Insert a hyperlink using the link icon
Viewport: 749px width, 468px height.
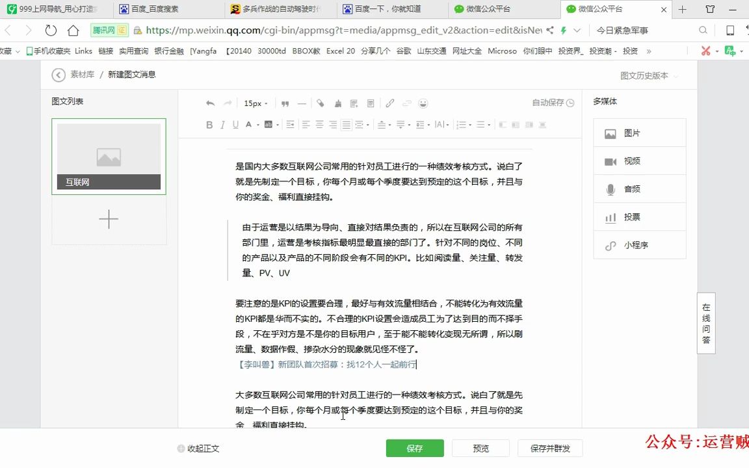(x=389, y=103)
